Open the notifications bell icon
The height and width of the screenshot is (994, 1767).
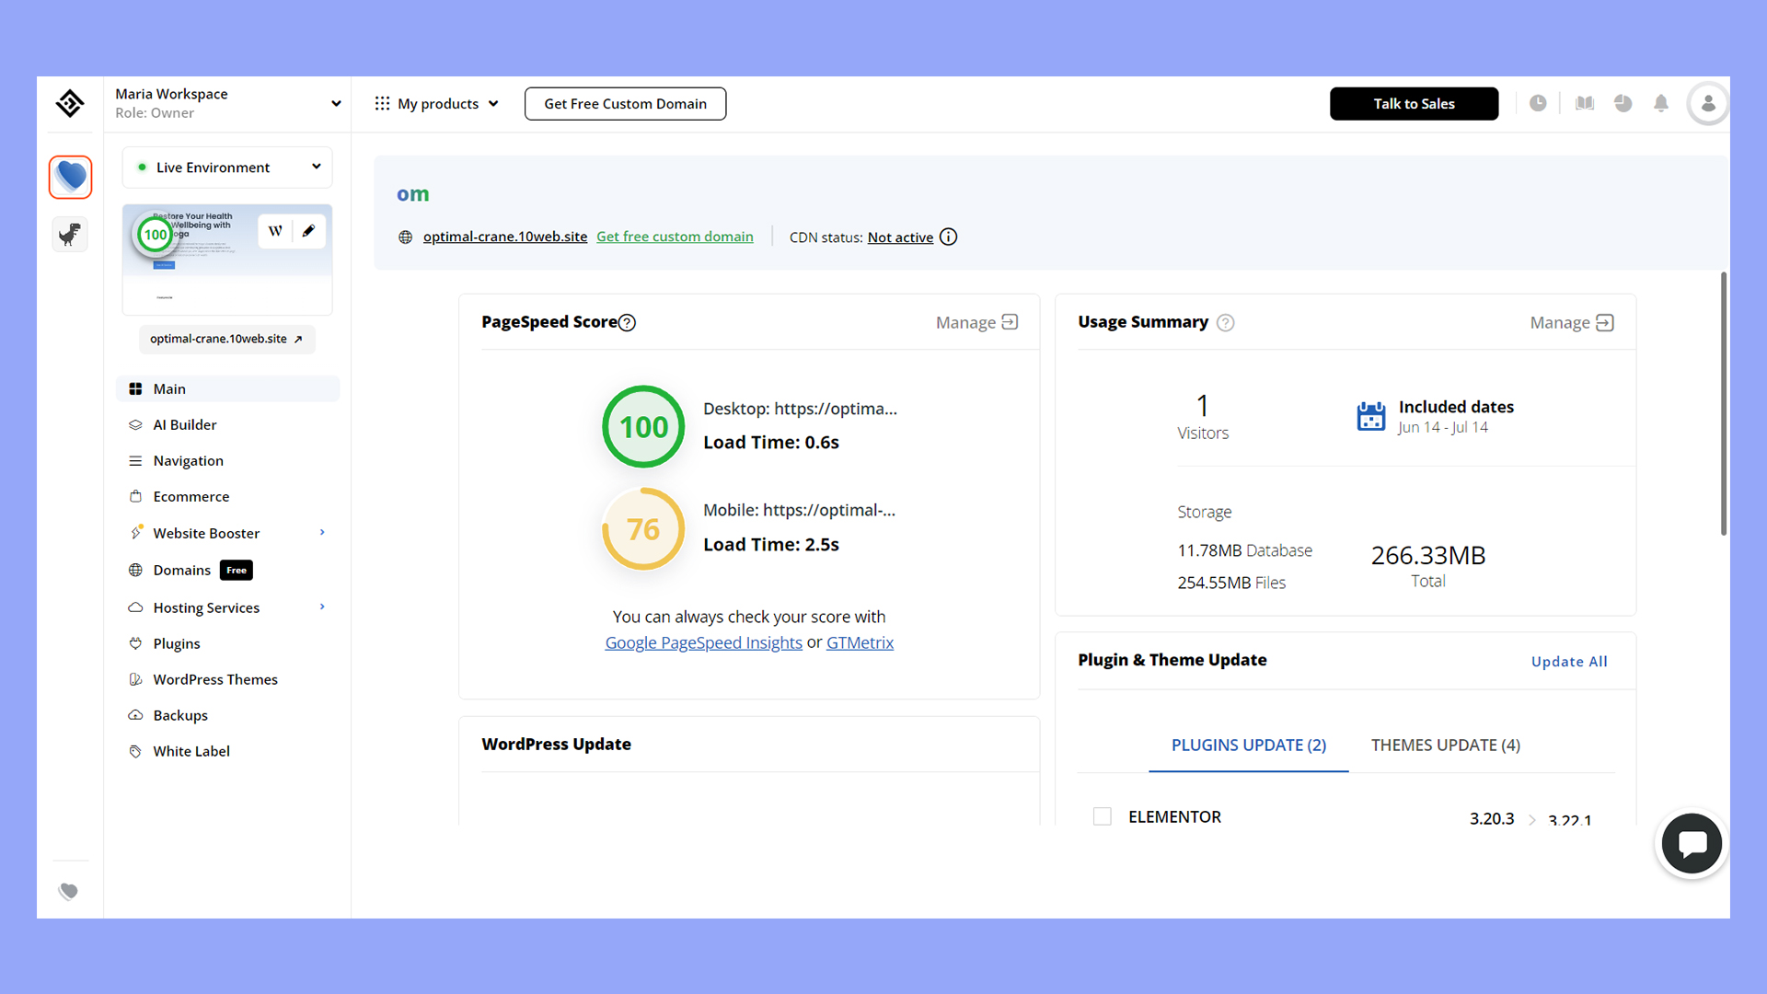pos(1660,104)
